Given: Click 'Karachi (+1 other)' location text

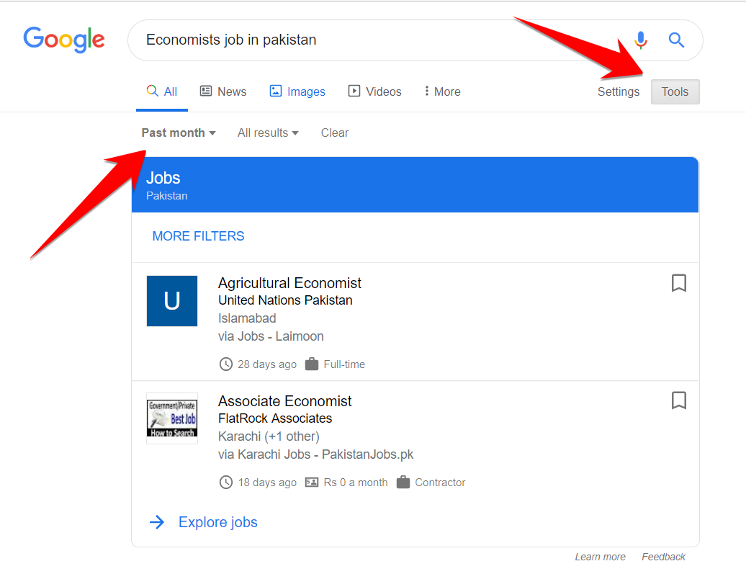Looking at the screenshot, I should [x=269, y=436].
